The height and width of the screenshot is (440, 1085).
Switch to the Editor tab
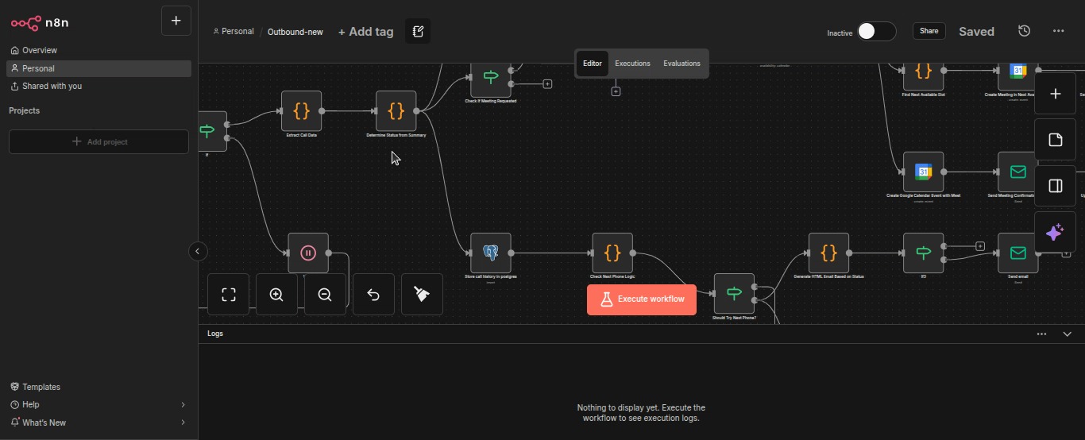coord(593,64)
